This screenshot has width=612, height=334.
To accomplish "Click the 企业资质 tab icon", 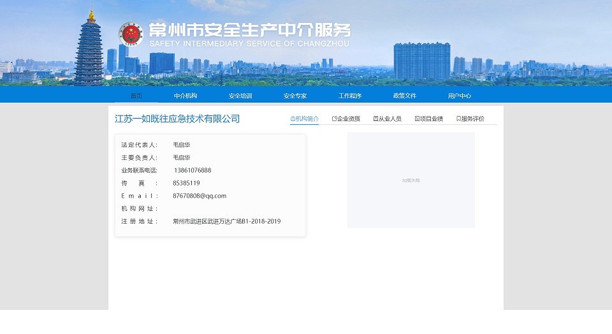I will click(334, 119).
